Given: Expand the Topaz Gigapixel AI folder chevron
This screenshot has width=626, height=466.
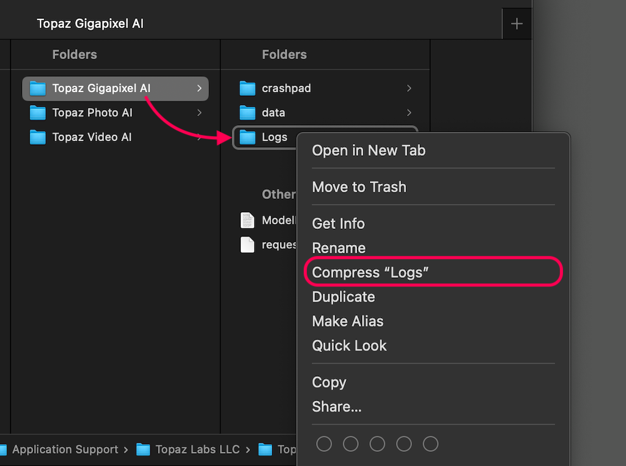Looking at the screenshot, I should pyautogui.click(x=199, y=89).
